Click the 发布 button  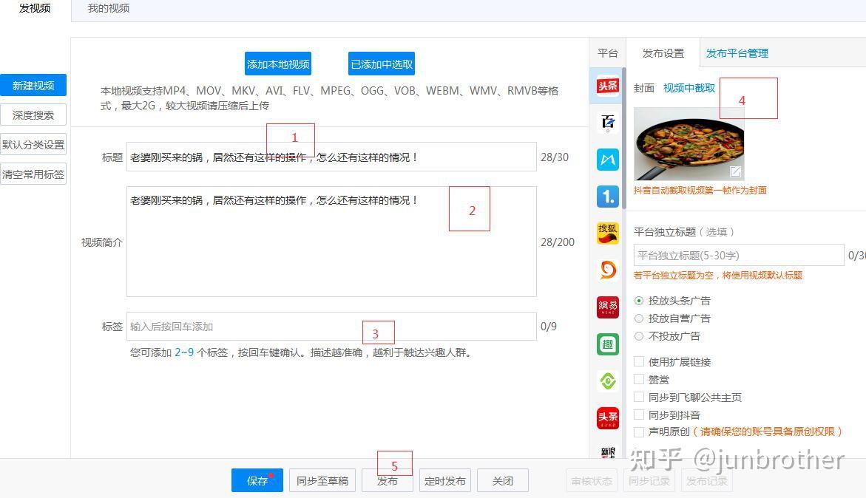point(388,480)
